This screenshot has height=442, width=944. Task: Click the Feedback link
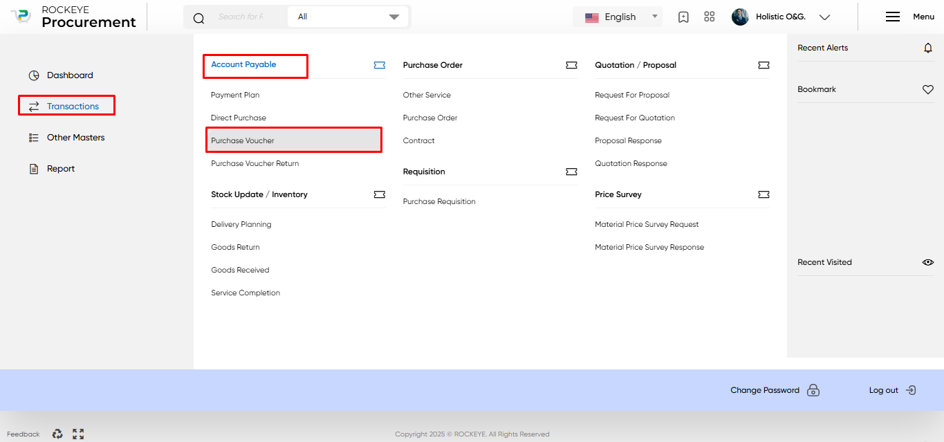tap(24, 434)
